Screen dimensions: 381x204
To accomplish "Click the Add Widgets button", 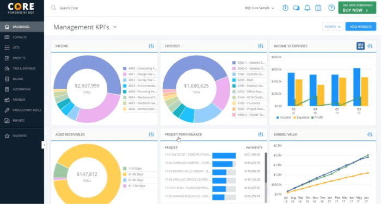I will tap(360, 27).
